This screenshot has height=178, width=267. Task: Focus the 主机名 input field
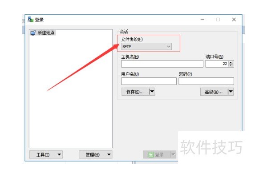pyautogui.click(x=162, y=64)
